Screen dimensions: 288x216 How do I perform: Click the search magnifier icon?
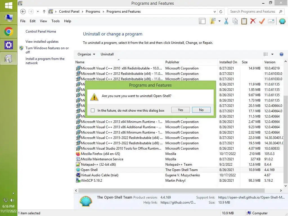(280, 12)
